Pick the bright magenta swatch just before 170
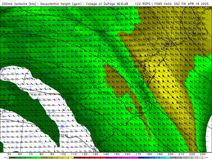 click(x=136, y=158)
